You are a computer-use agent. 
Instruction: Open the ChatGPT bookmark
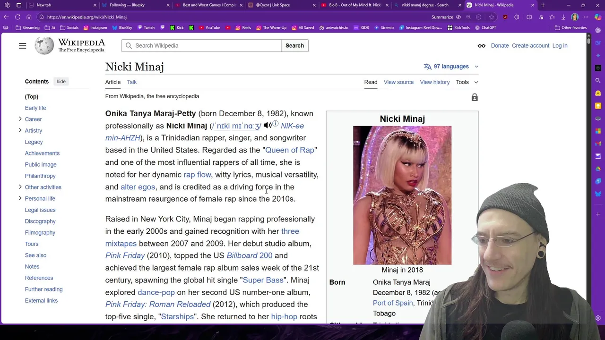click(484, 28)
